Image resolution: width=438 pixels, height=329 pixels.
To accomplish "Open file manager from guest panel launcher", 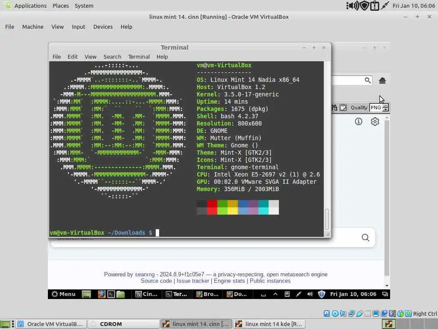I will coord(120,294).
